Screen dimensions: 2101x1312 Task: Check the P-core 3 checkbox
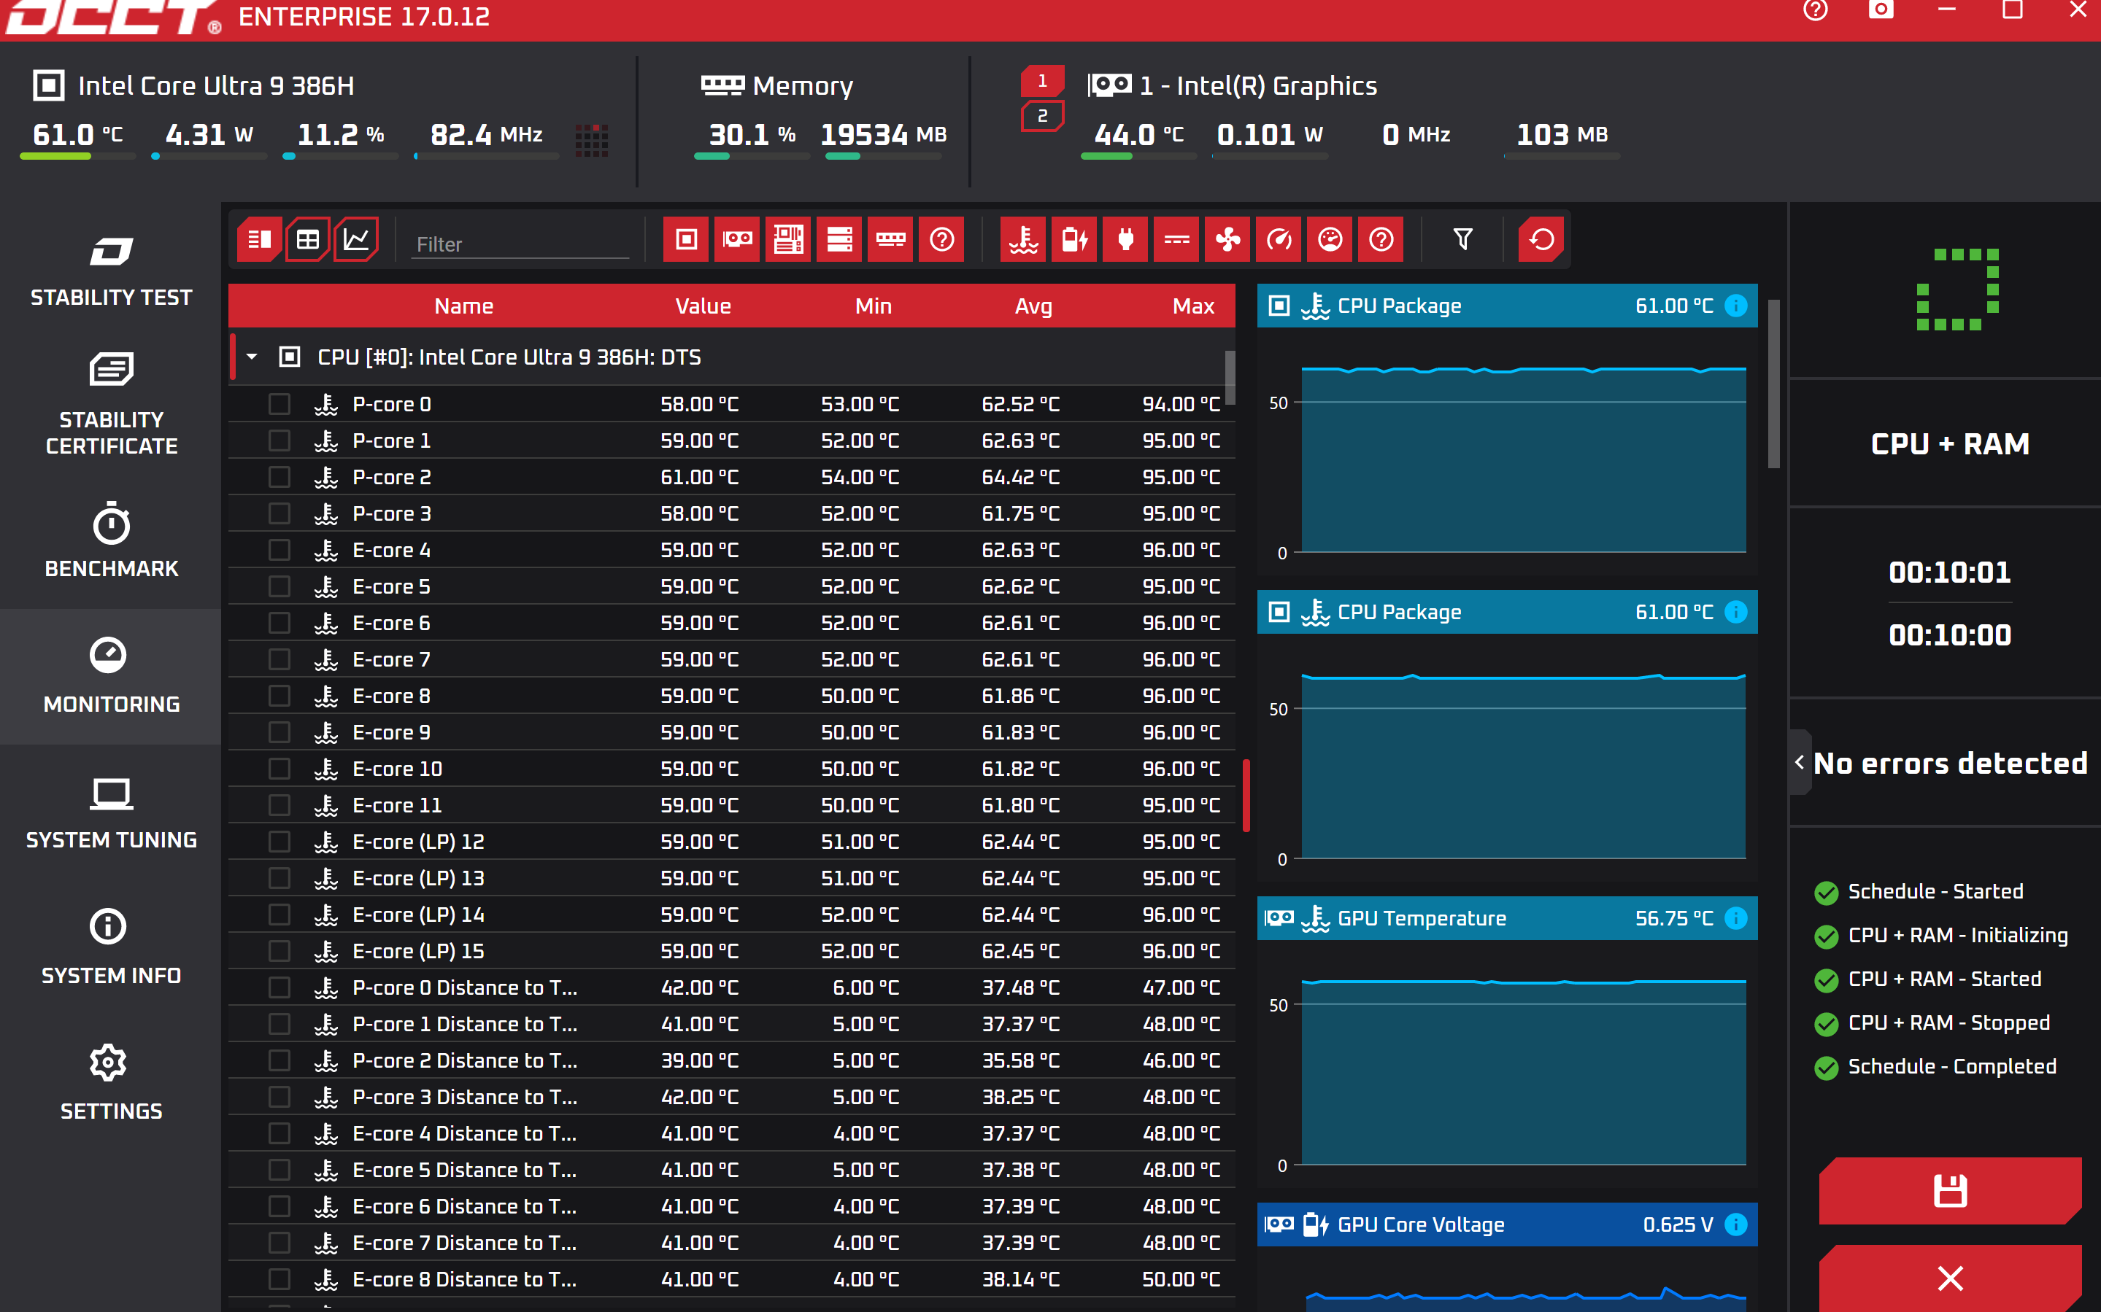tap(279, 513)
